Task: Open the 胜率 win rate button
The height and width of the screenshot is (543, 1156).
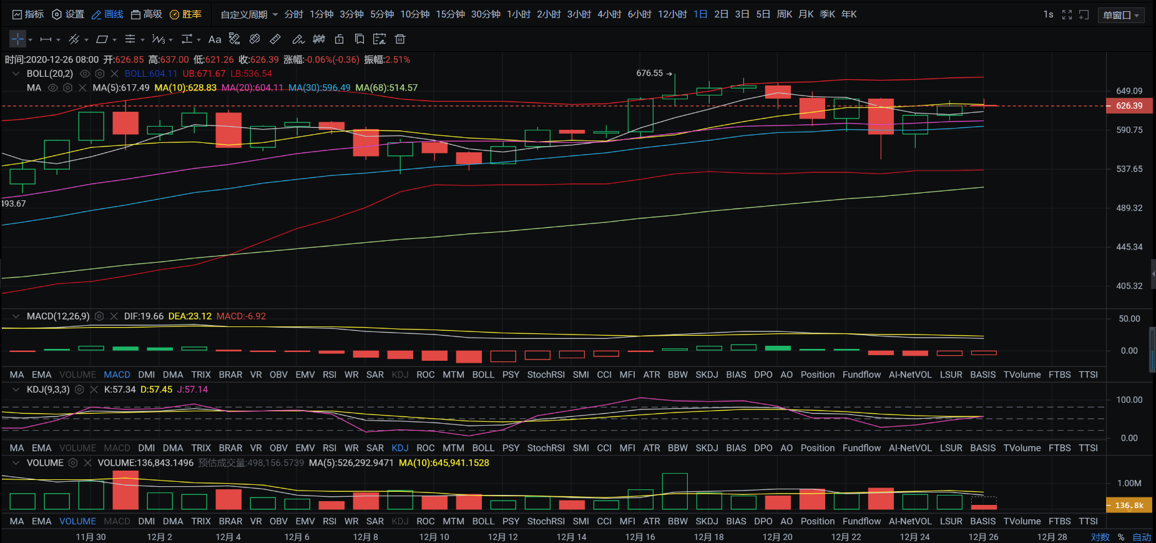Action: coord(185,14)
